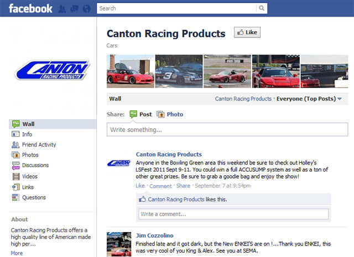Click the Videos film-strip icon

pos(16,176)
